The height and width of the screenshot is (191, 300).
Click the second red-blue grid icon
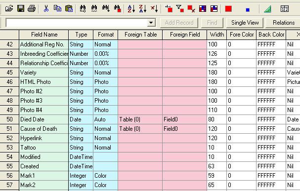click(x=214, y=9)
